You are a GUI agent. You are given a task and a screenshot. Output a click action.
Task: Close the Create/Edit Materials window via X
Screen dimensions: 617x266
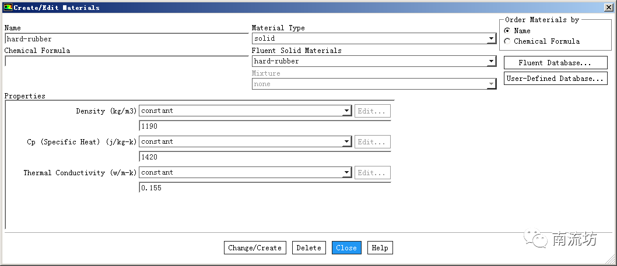click(609, 8)
